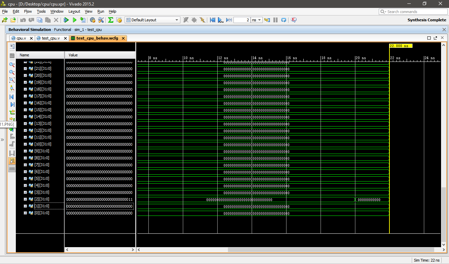Click the green sigma summary icon

[x=111, y=20]
